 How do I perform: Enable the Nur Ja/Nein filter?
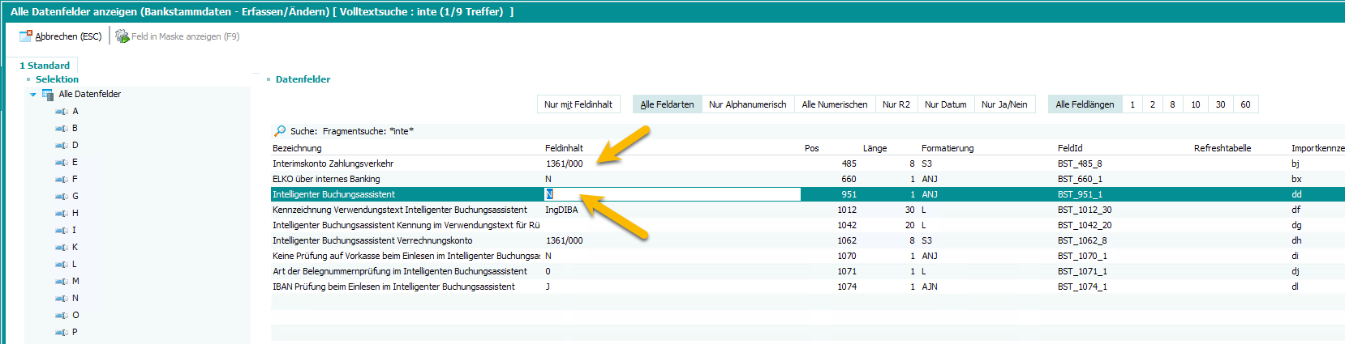1003,104
